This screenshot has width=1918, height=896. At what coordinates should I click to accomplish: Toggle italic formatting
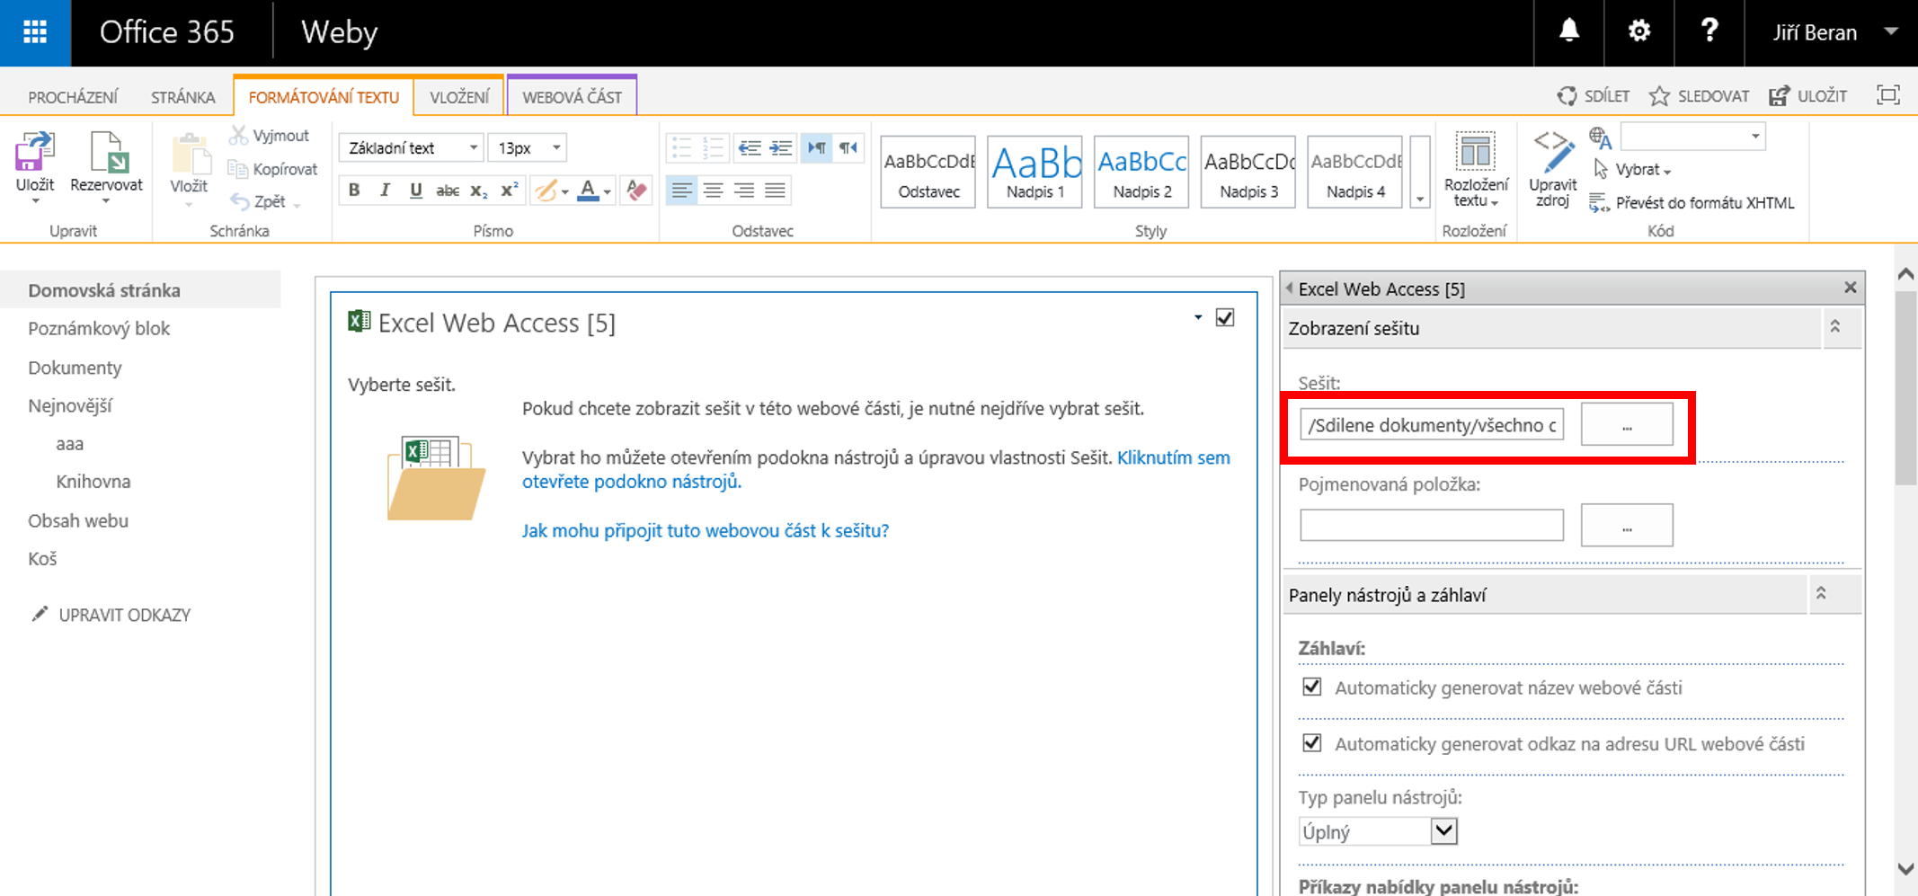point(385,190)
